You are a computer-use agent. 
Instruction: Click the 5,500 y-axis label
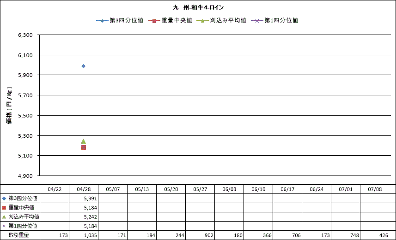click(25, 116)
